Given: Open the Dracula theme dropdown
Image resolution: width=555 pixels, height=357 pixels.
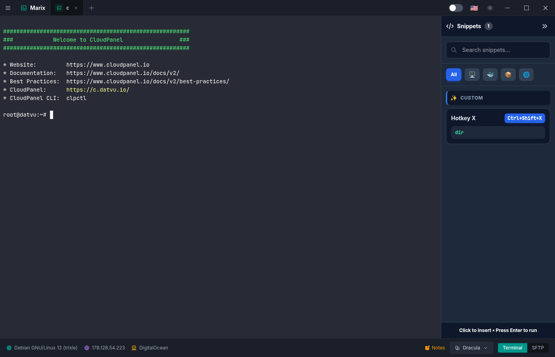Looking at the screenshot, I should point(471,347).
